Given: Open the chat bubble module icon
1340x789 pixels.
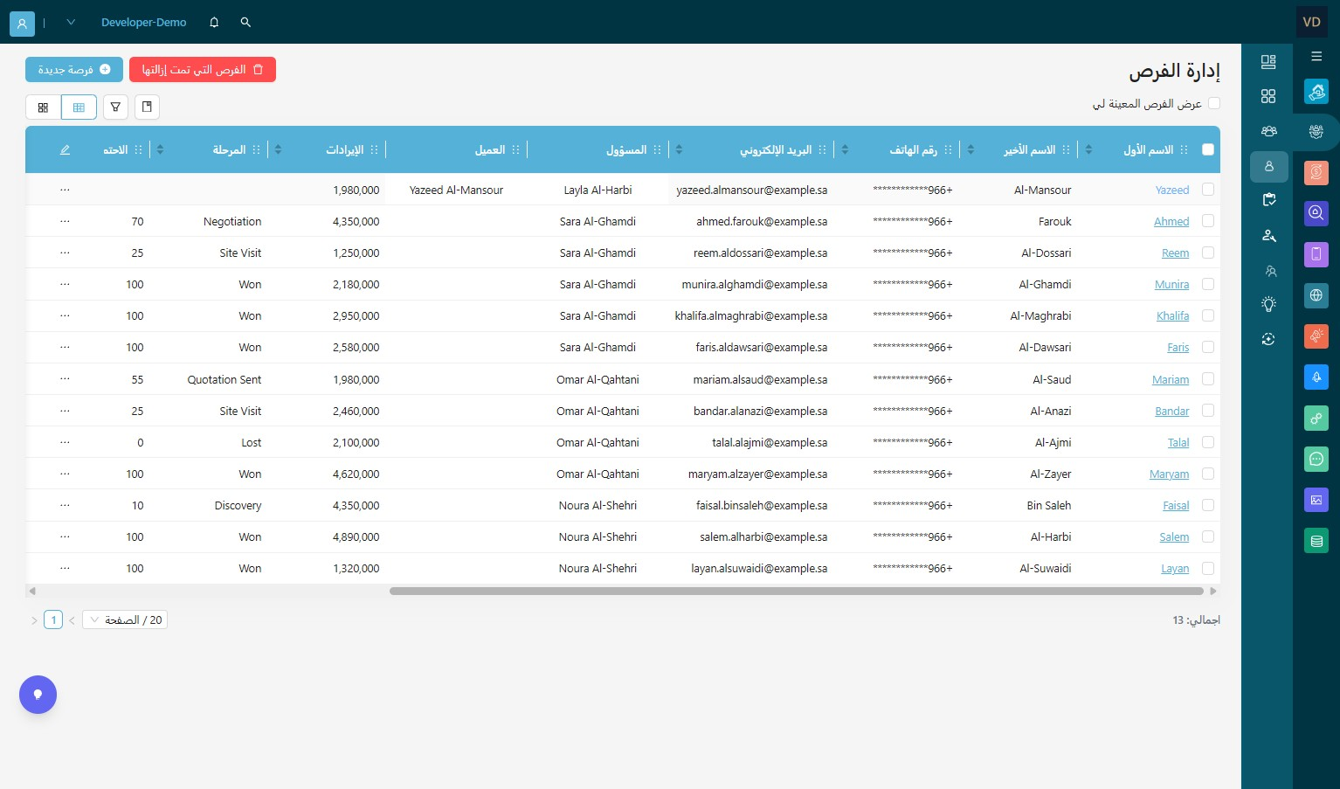Looking at the screenshot, I should (1316, 459).
